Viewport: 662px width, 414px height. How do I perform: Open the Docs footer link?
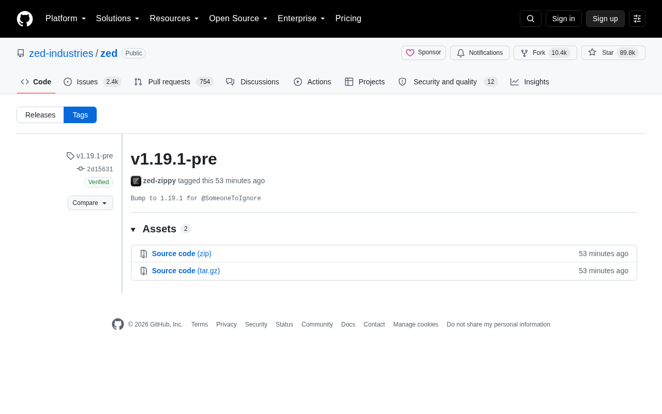pyautogui.click(x=348, y=324)
